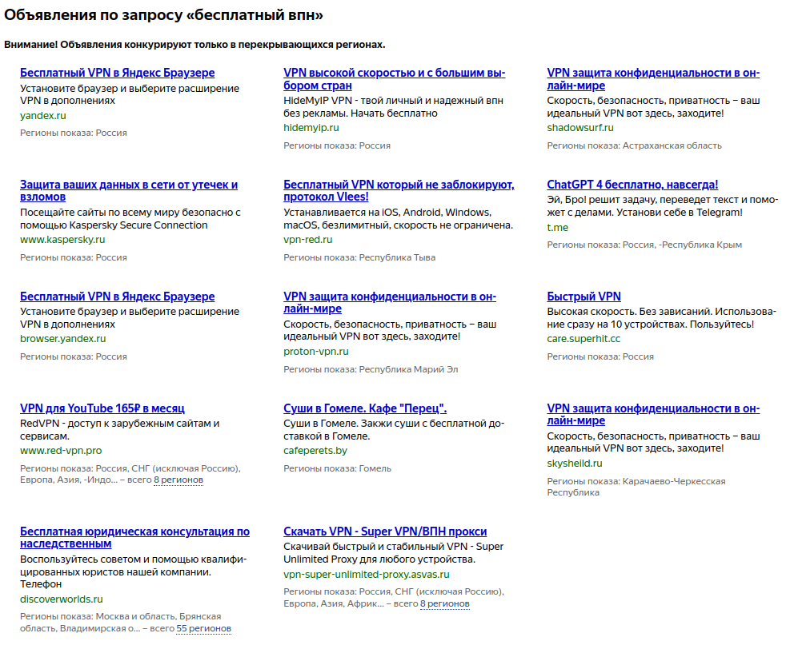The image size is (790, 649).
Task: Show the '55 регионов' list for discoverworlds.ru
Action: tap(203, 628)
